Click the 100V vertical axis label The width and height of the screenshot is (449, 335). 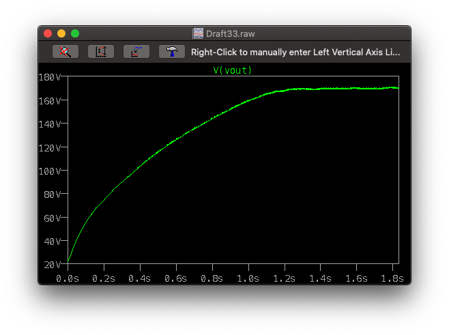pyautogui.click(x=50, y=171)
